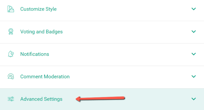Image resolution: width=204 pixels, height=110 pixels.
Task: Open the Notifications text label
Action: tap(35, 54)
